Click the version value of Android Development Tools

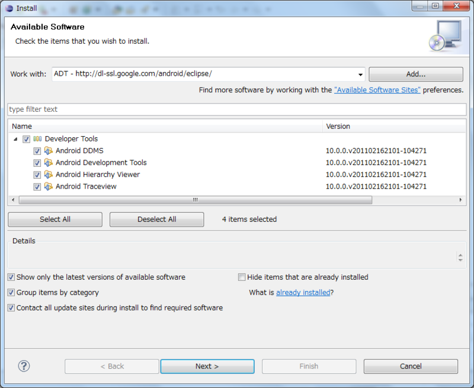(x=376, y=163)
